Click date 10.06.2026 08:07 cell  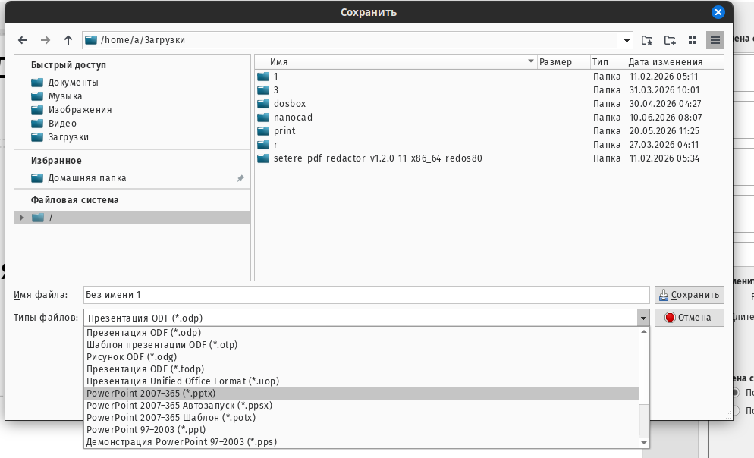tap(665, 118)
